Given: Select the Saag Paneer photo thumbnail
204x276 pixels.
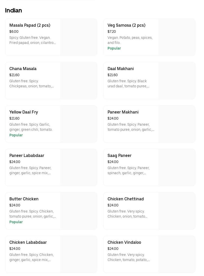Looking at the screenshot, I should coord(177,168).
